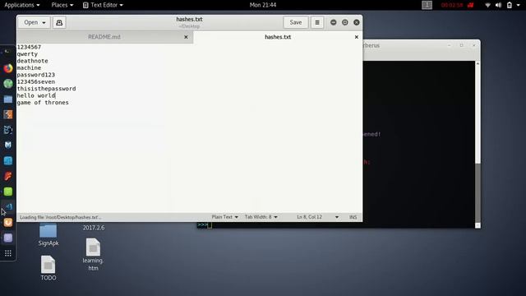526x296 pixels.
Task: Click the terminal prompt input line
Action: click(335, 224)
